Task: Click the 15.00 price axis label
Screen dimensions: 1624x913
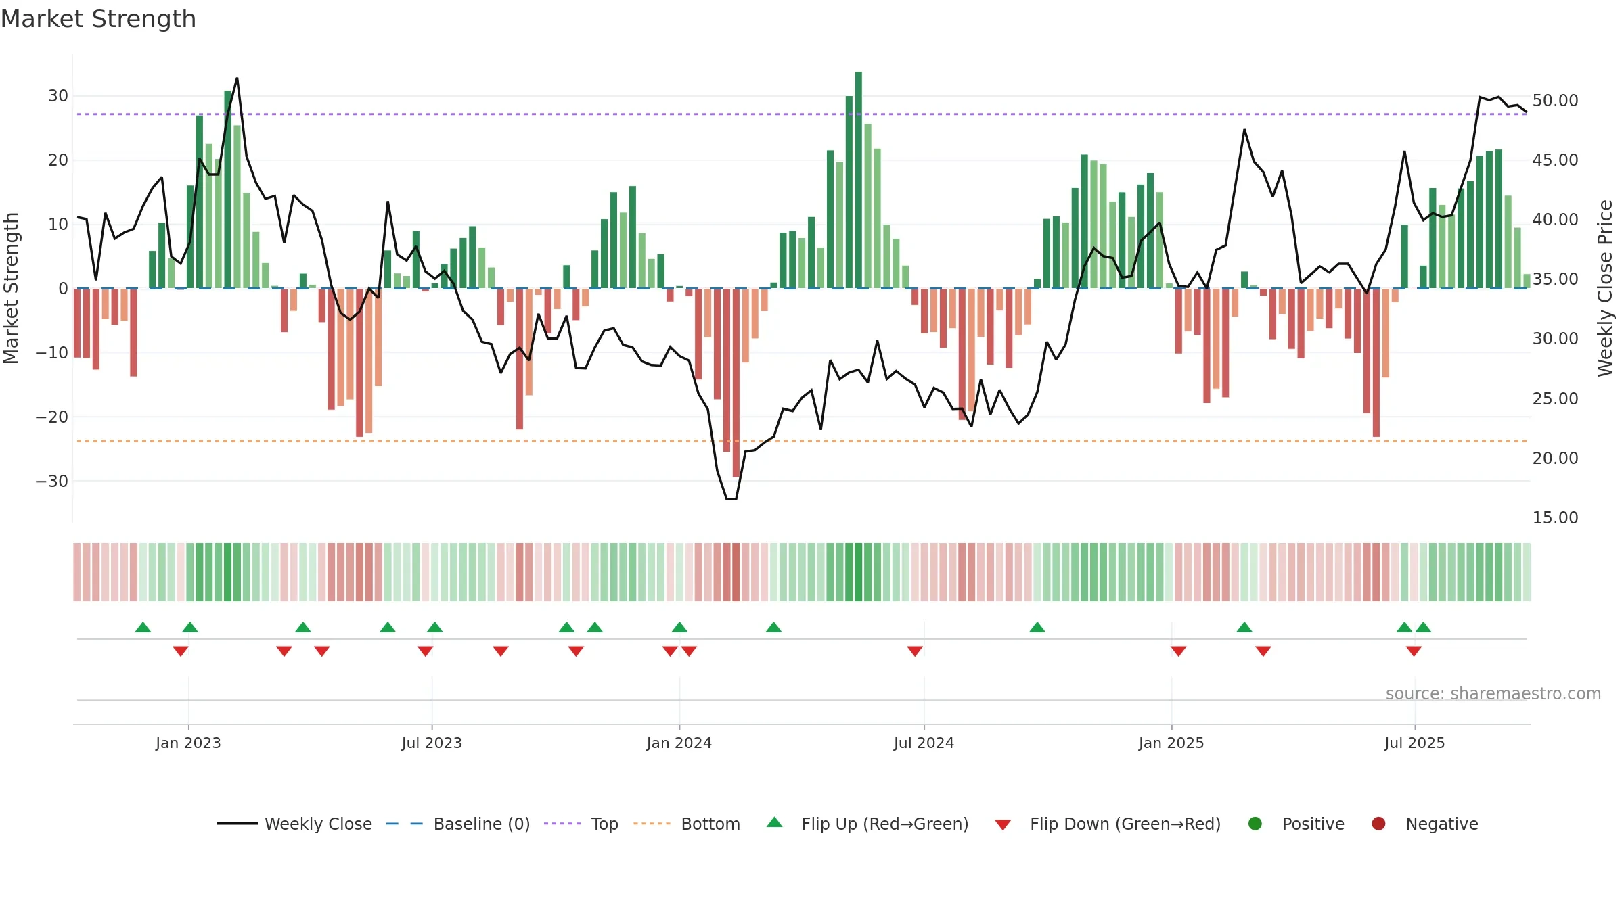Action: click(x=1555, y=518)
